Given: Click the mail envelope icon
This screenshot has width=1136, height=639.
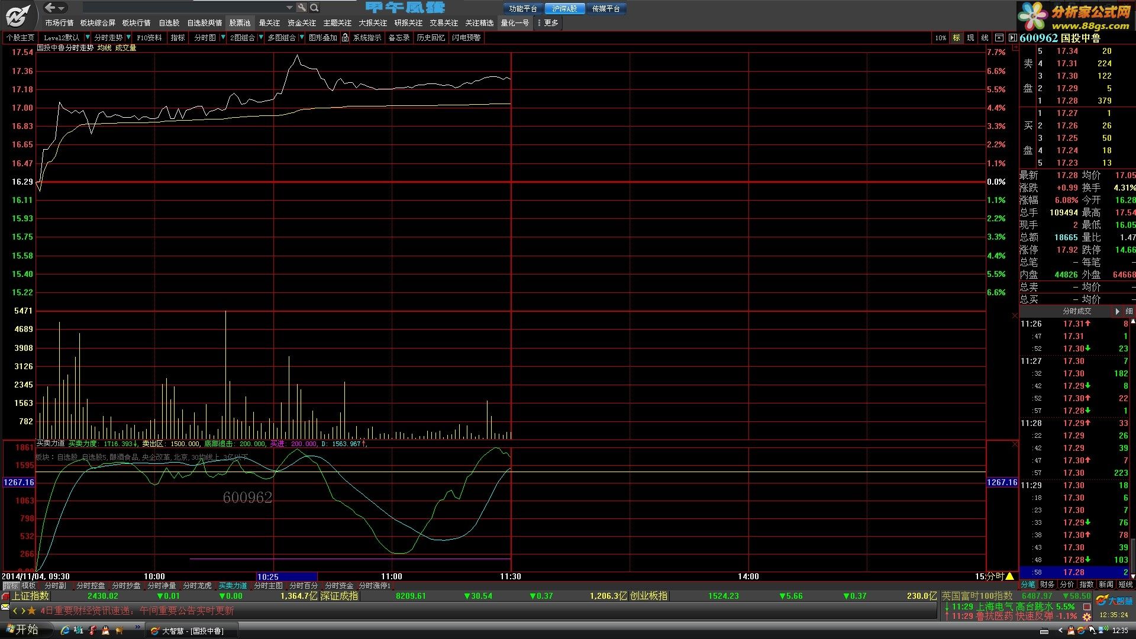Looking at the screenshot, I should tap(5, 608).
